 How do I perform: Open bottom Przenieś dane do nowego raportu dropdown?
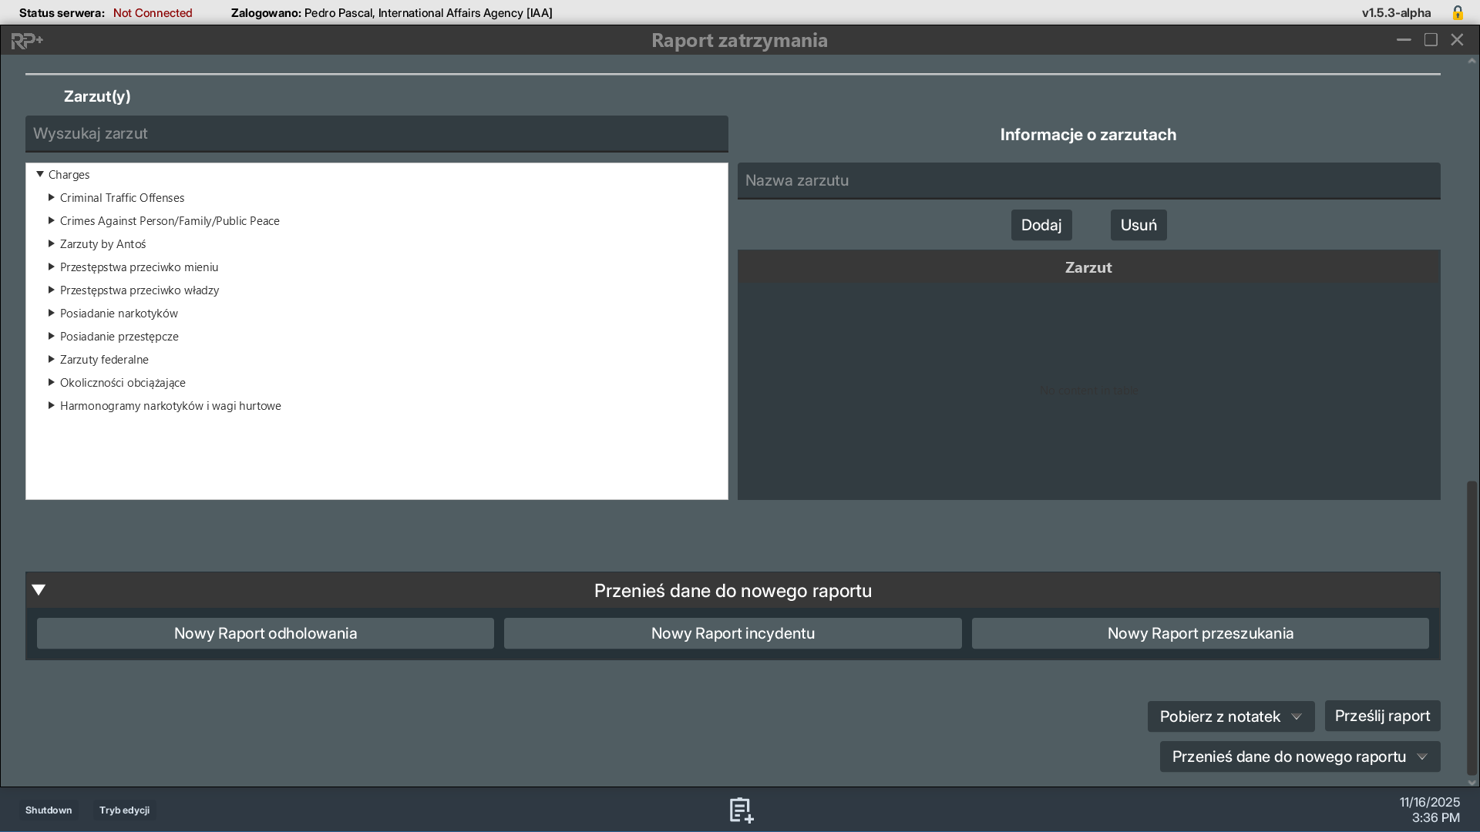1300,757
